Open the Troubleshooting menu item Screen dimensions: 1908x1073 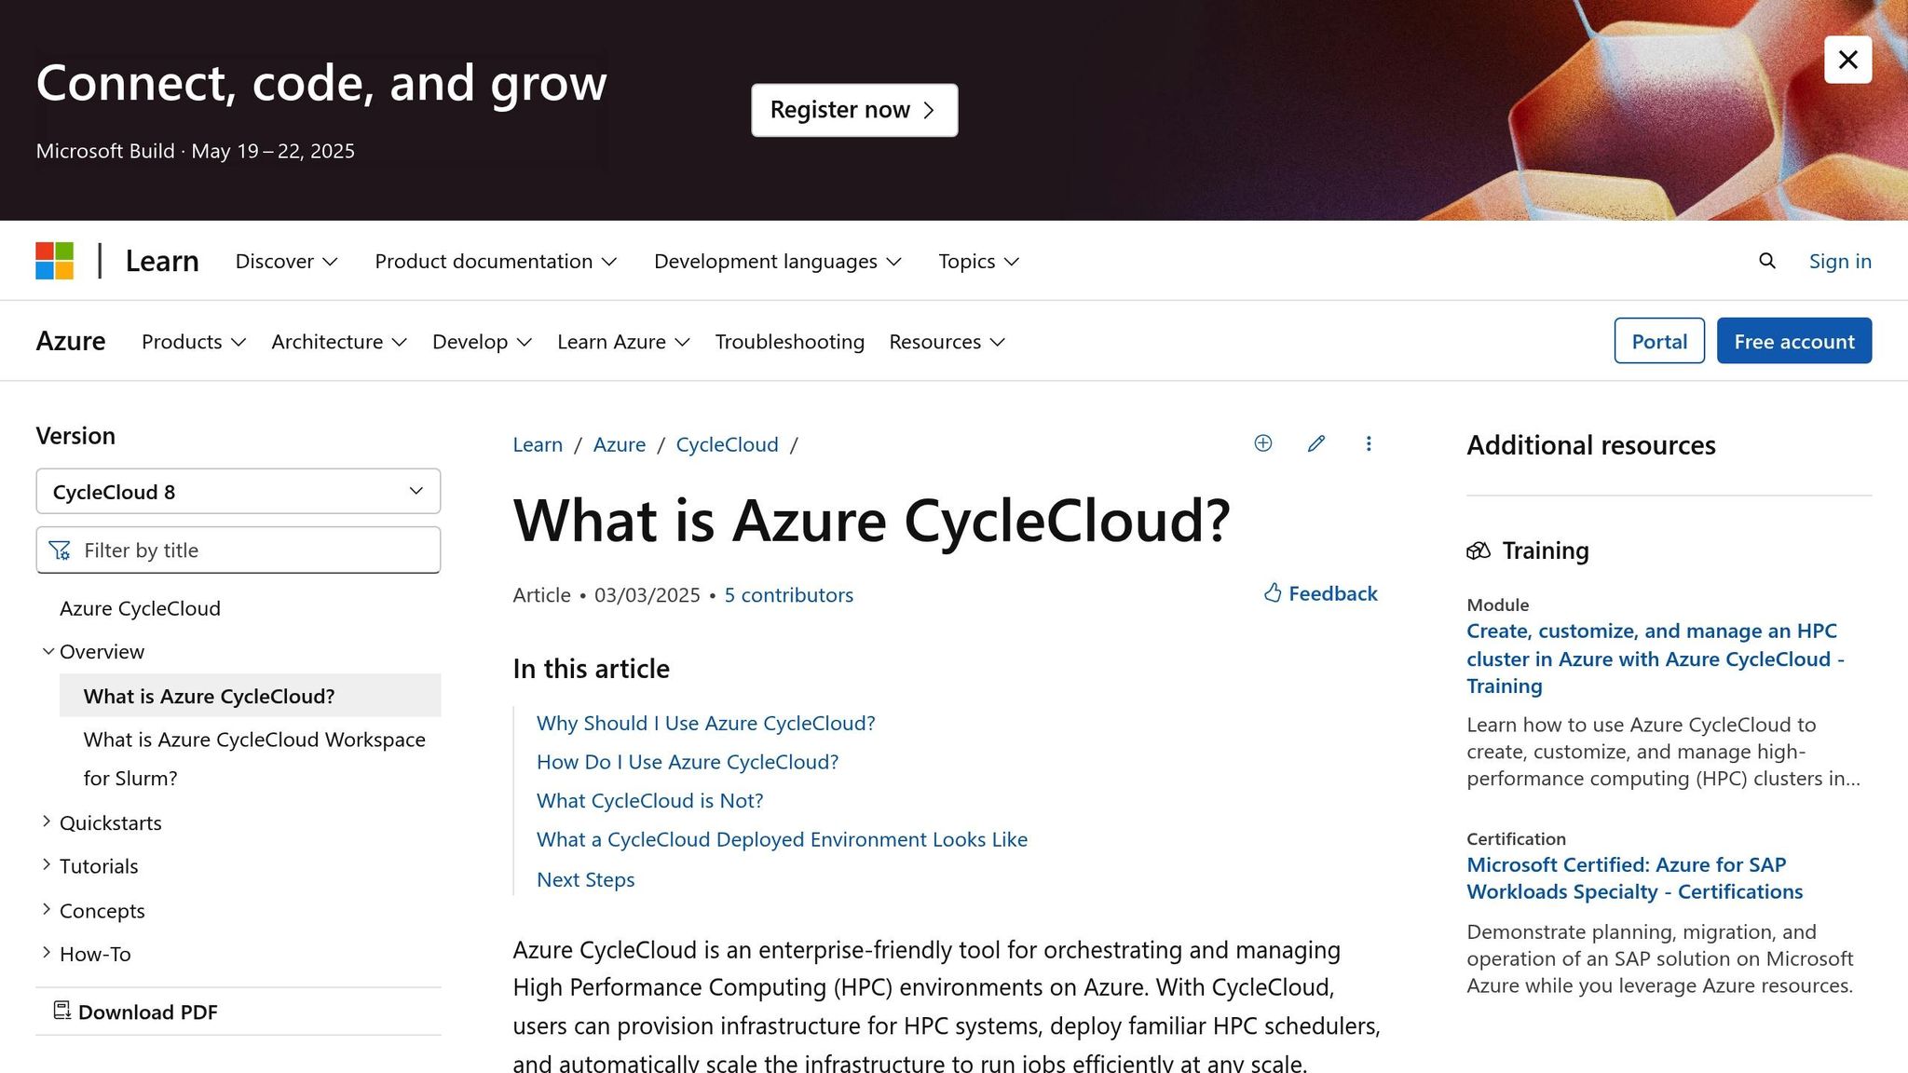click(789, 342)
